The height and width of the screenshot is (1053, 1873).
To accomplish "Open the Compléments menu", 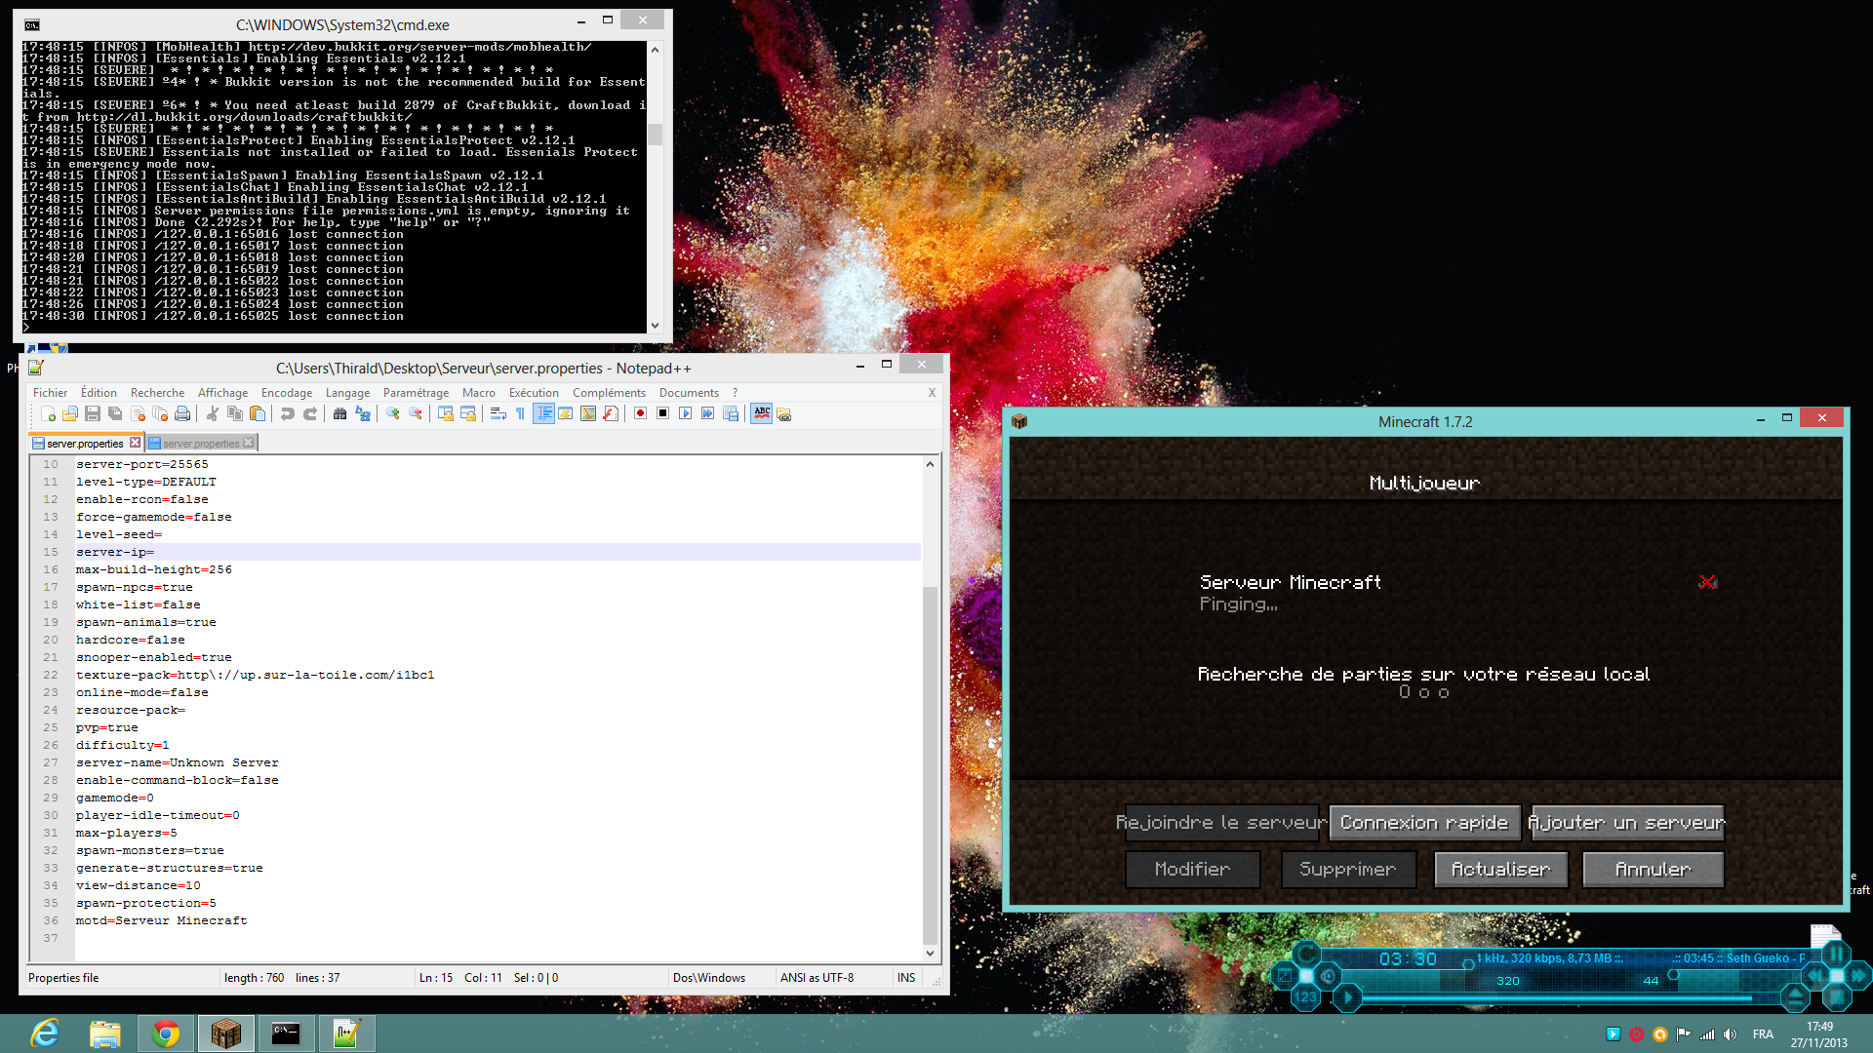I will [609, 393].
